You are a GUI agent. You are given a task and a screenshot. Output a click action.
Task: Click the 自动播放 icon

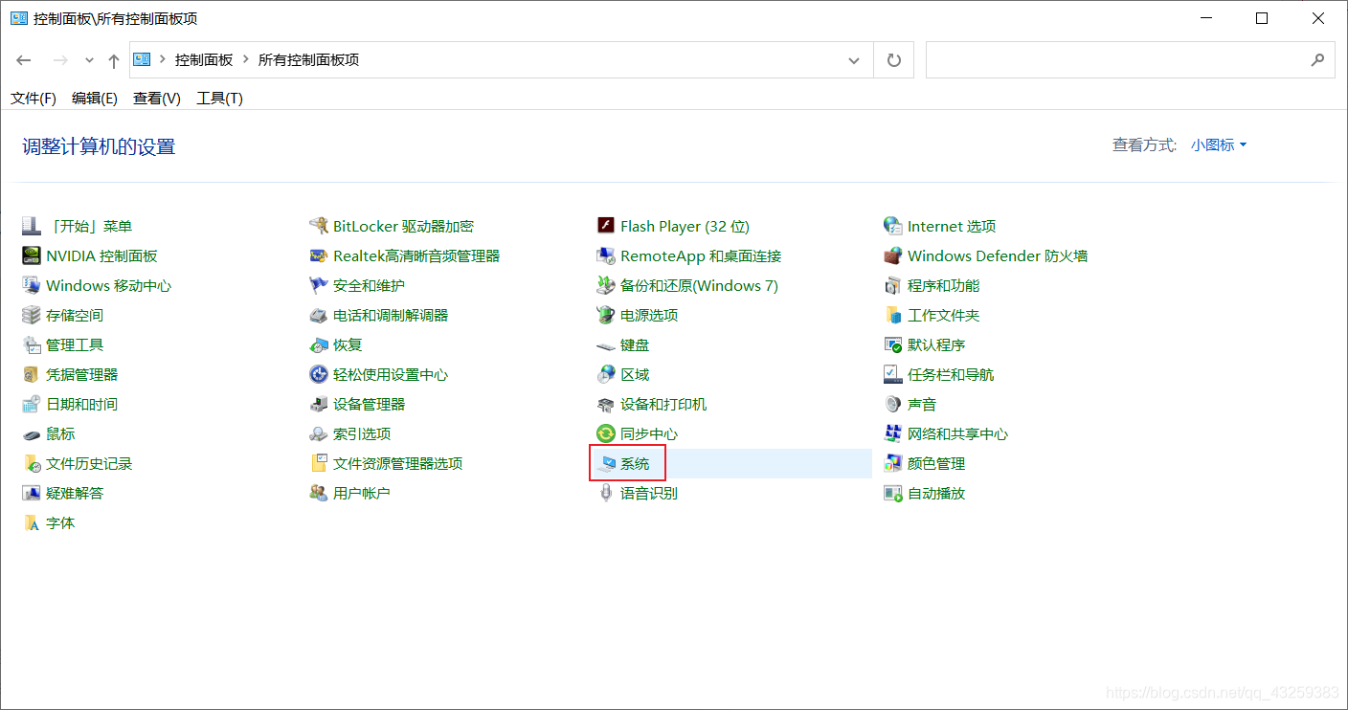coord(893,493)
